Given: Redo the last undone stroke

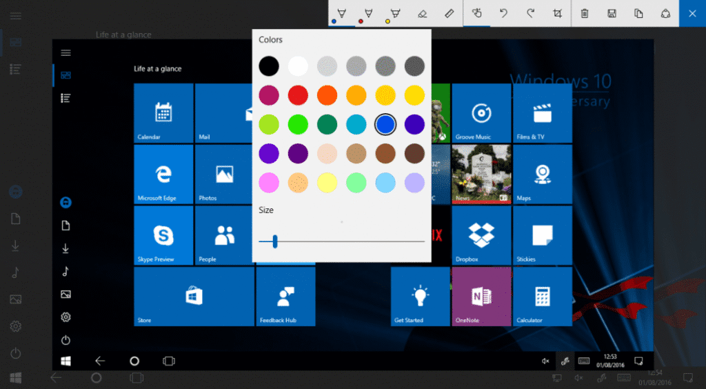Looking at the screenshot, I should coord(530,14).
